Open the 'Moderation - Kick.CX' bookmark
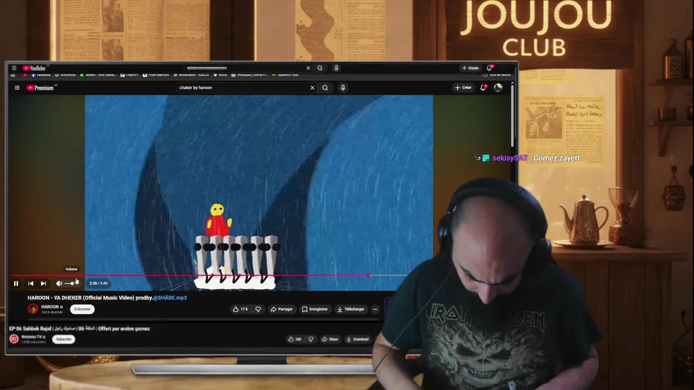694x390 pixels. (x=191, y=75)
